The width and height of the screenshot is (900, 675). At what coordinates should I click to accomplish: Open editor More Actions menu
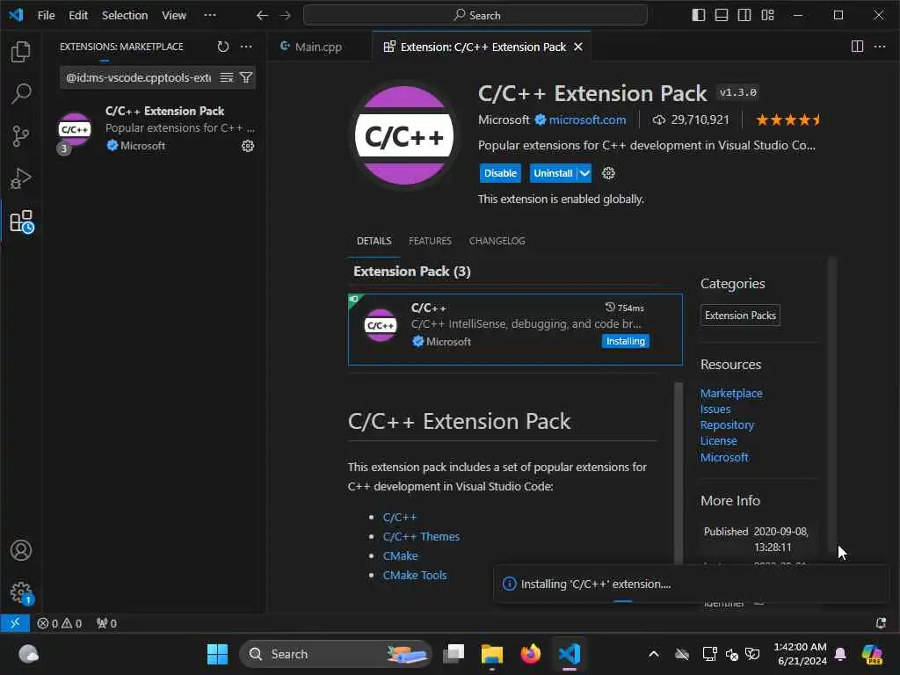coord(880,47)
